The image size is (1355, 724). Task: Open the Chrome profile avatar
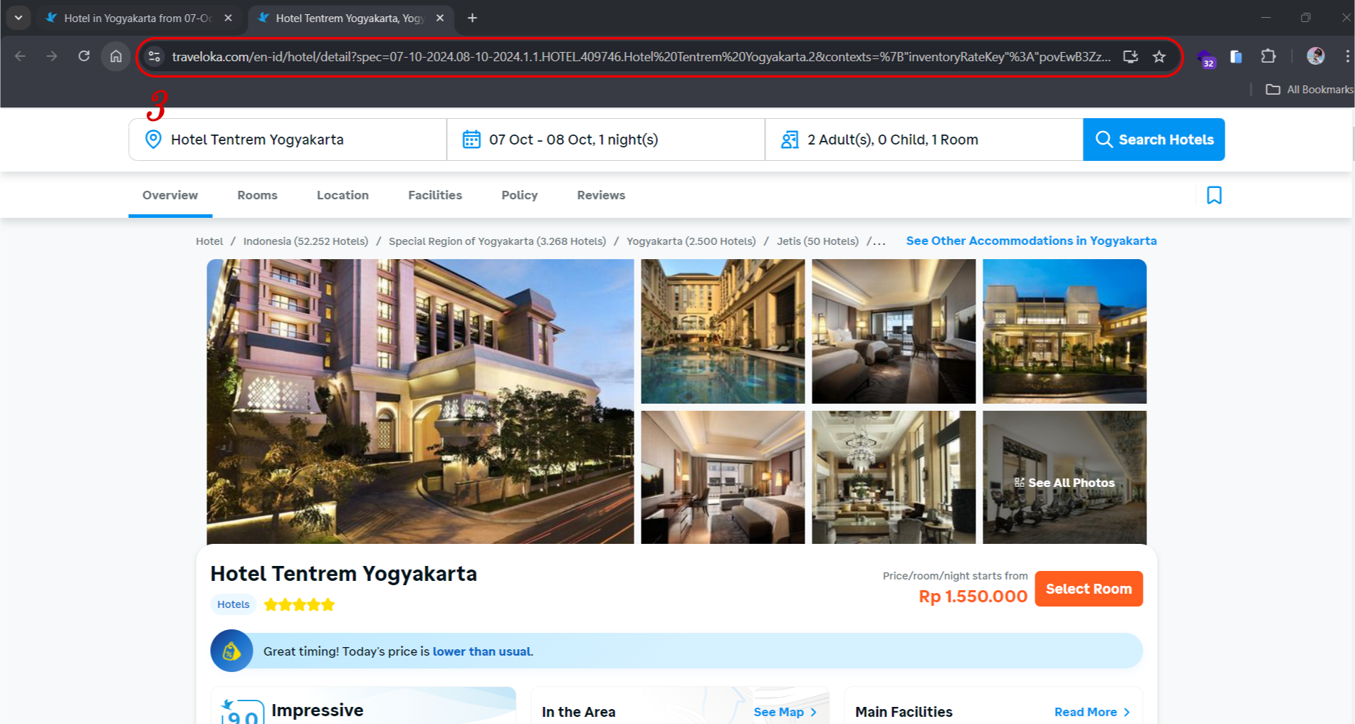point(1315,56)
